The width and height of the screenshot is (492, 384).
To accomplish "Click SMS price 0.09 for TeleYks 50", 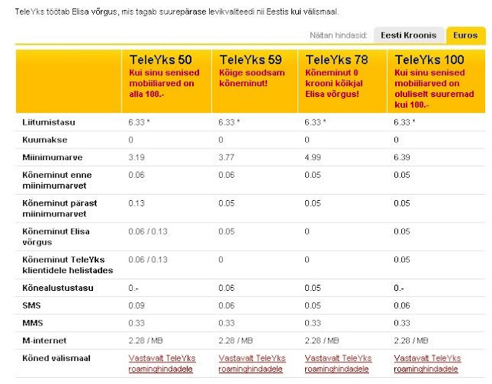I will click(137, 306).
